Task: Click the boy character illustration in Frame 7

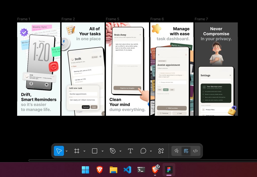Action: [216, 53]
